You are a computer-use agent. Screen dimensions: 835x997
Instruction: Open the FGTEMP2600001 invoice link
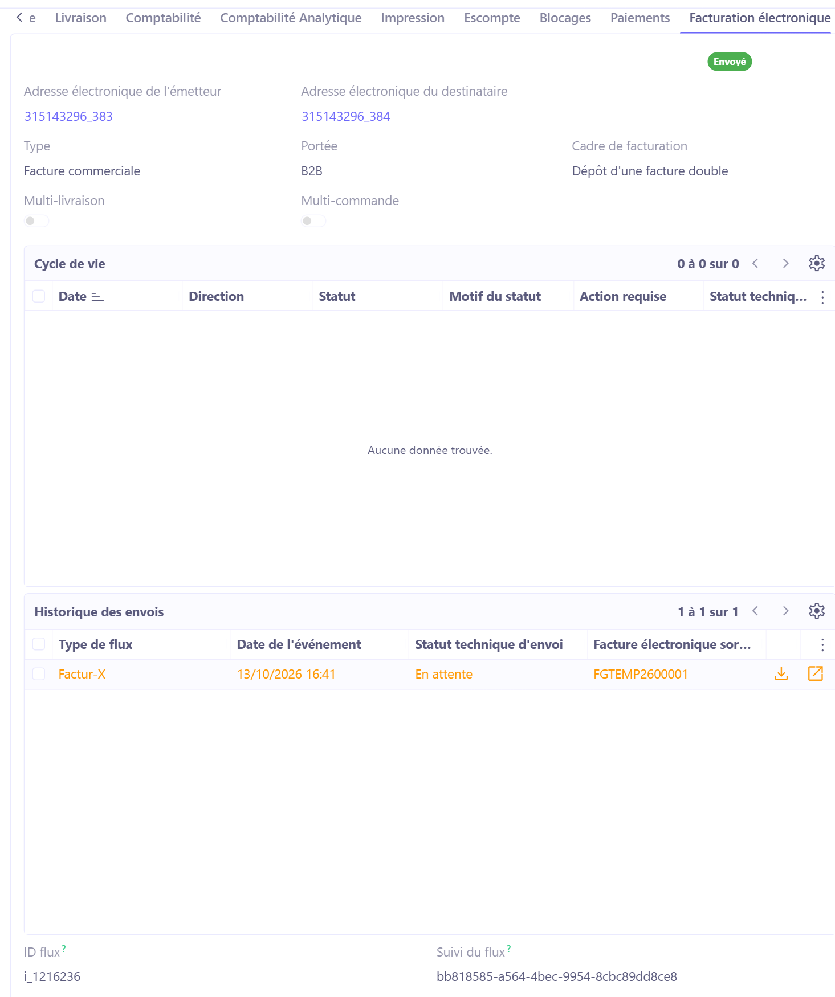click(x=641, y=674)
